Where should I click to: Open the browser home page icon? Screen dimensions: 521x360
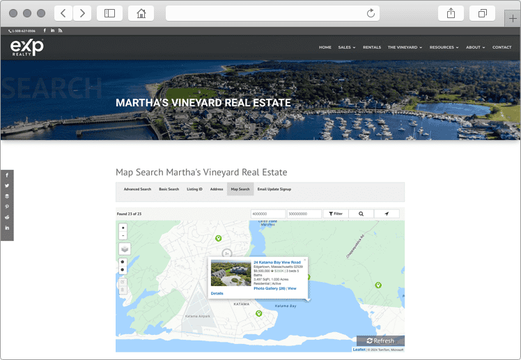tap(141, 13)
